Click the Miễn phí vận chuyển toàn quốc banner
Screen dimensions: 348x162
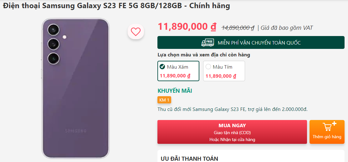(x=251, y=42)
